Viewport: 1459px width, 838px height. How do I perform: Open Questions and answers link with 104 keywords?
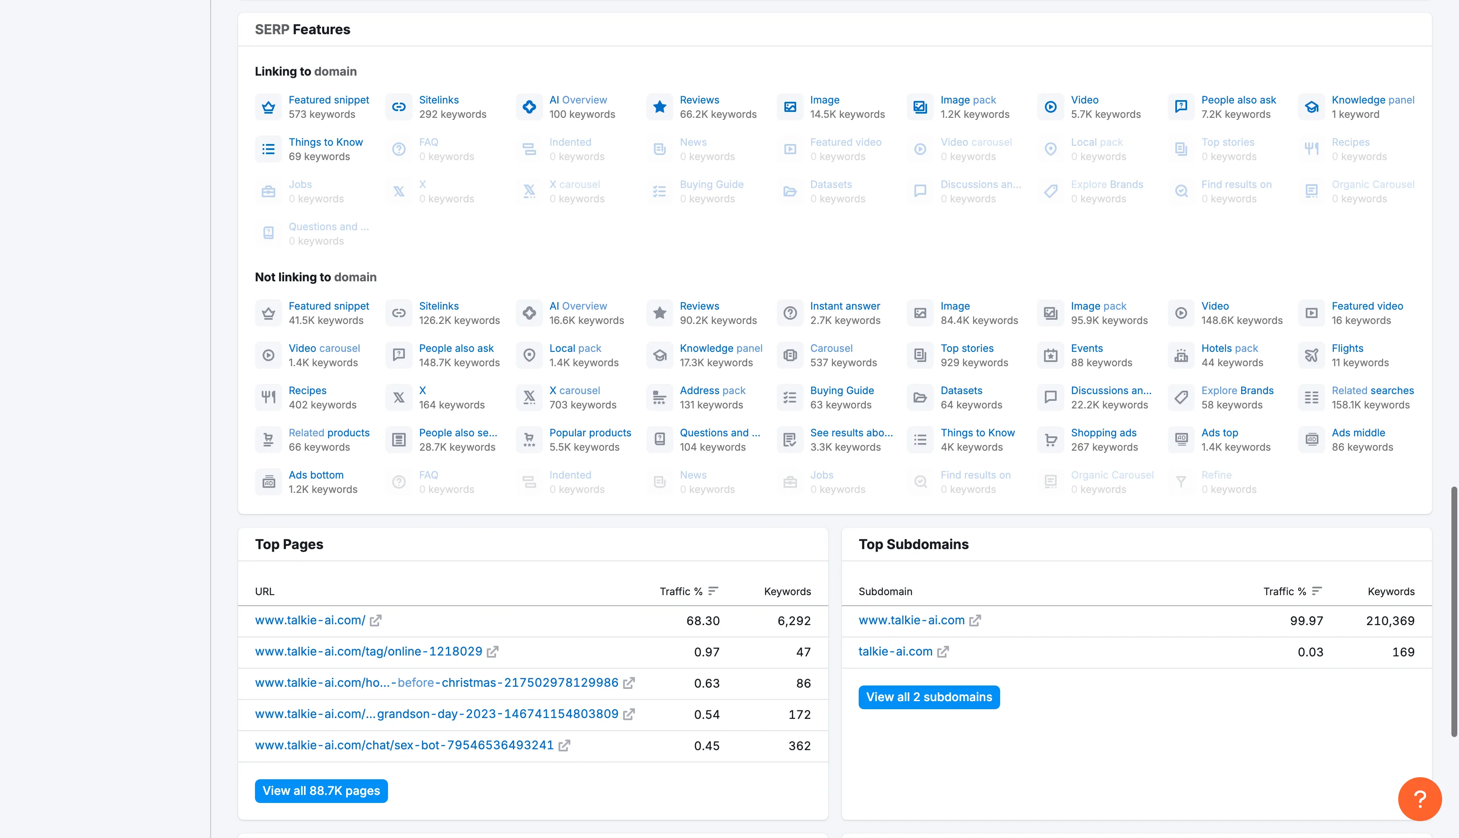click(719, 432)
